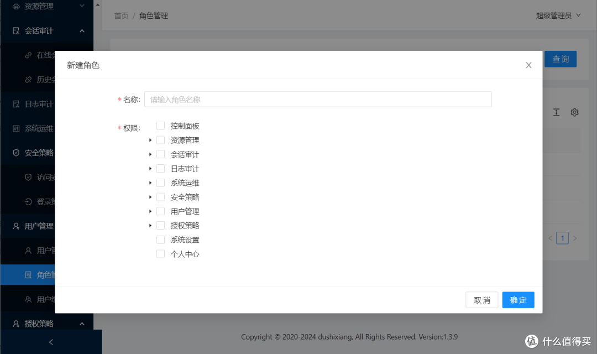Collapse 授权策略 sidebar chevron
Screen dimensions: 597x354
pyautogui.click(x=82, y=324)
